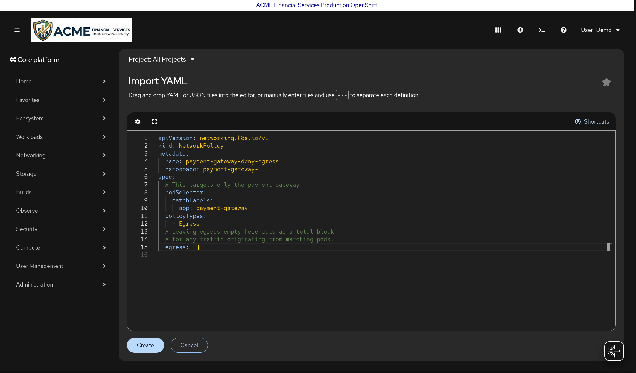The height and width of the screenshot is (373, 636).
Task: Click the quick create plus icon
Action: click(x=520, y=30)
